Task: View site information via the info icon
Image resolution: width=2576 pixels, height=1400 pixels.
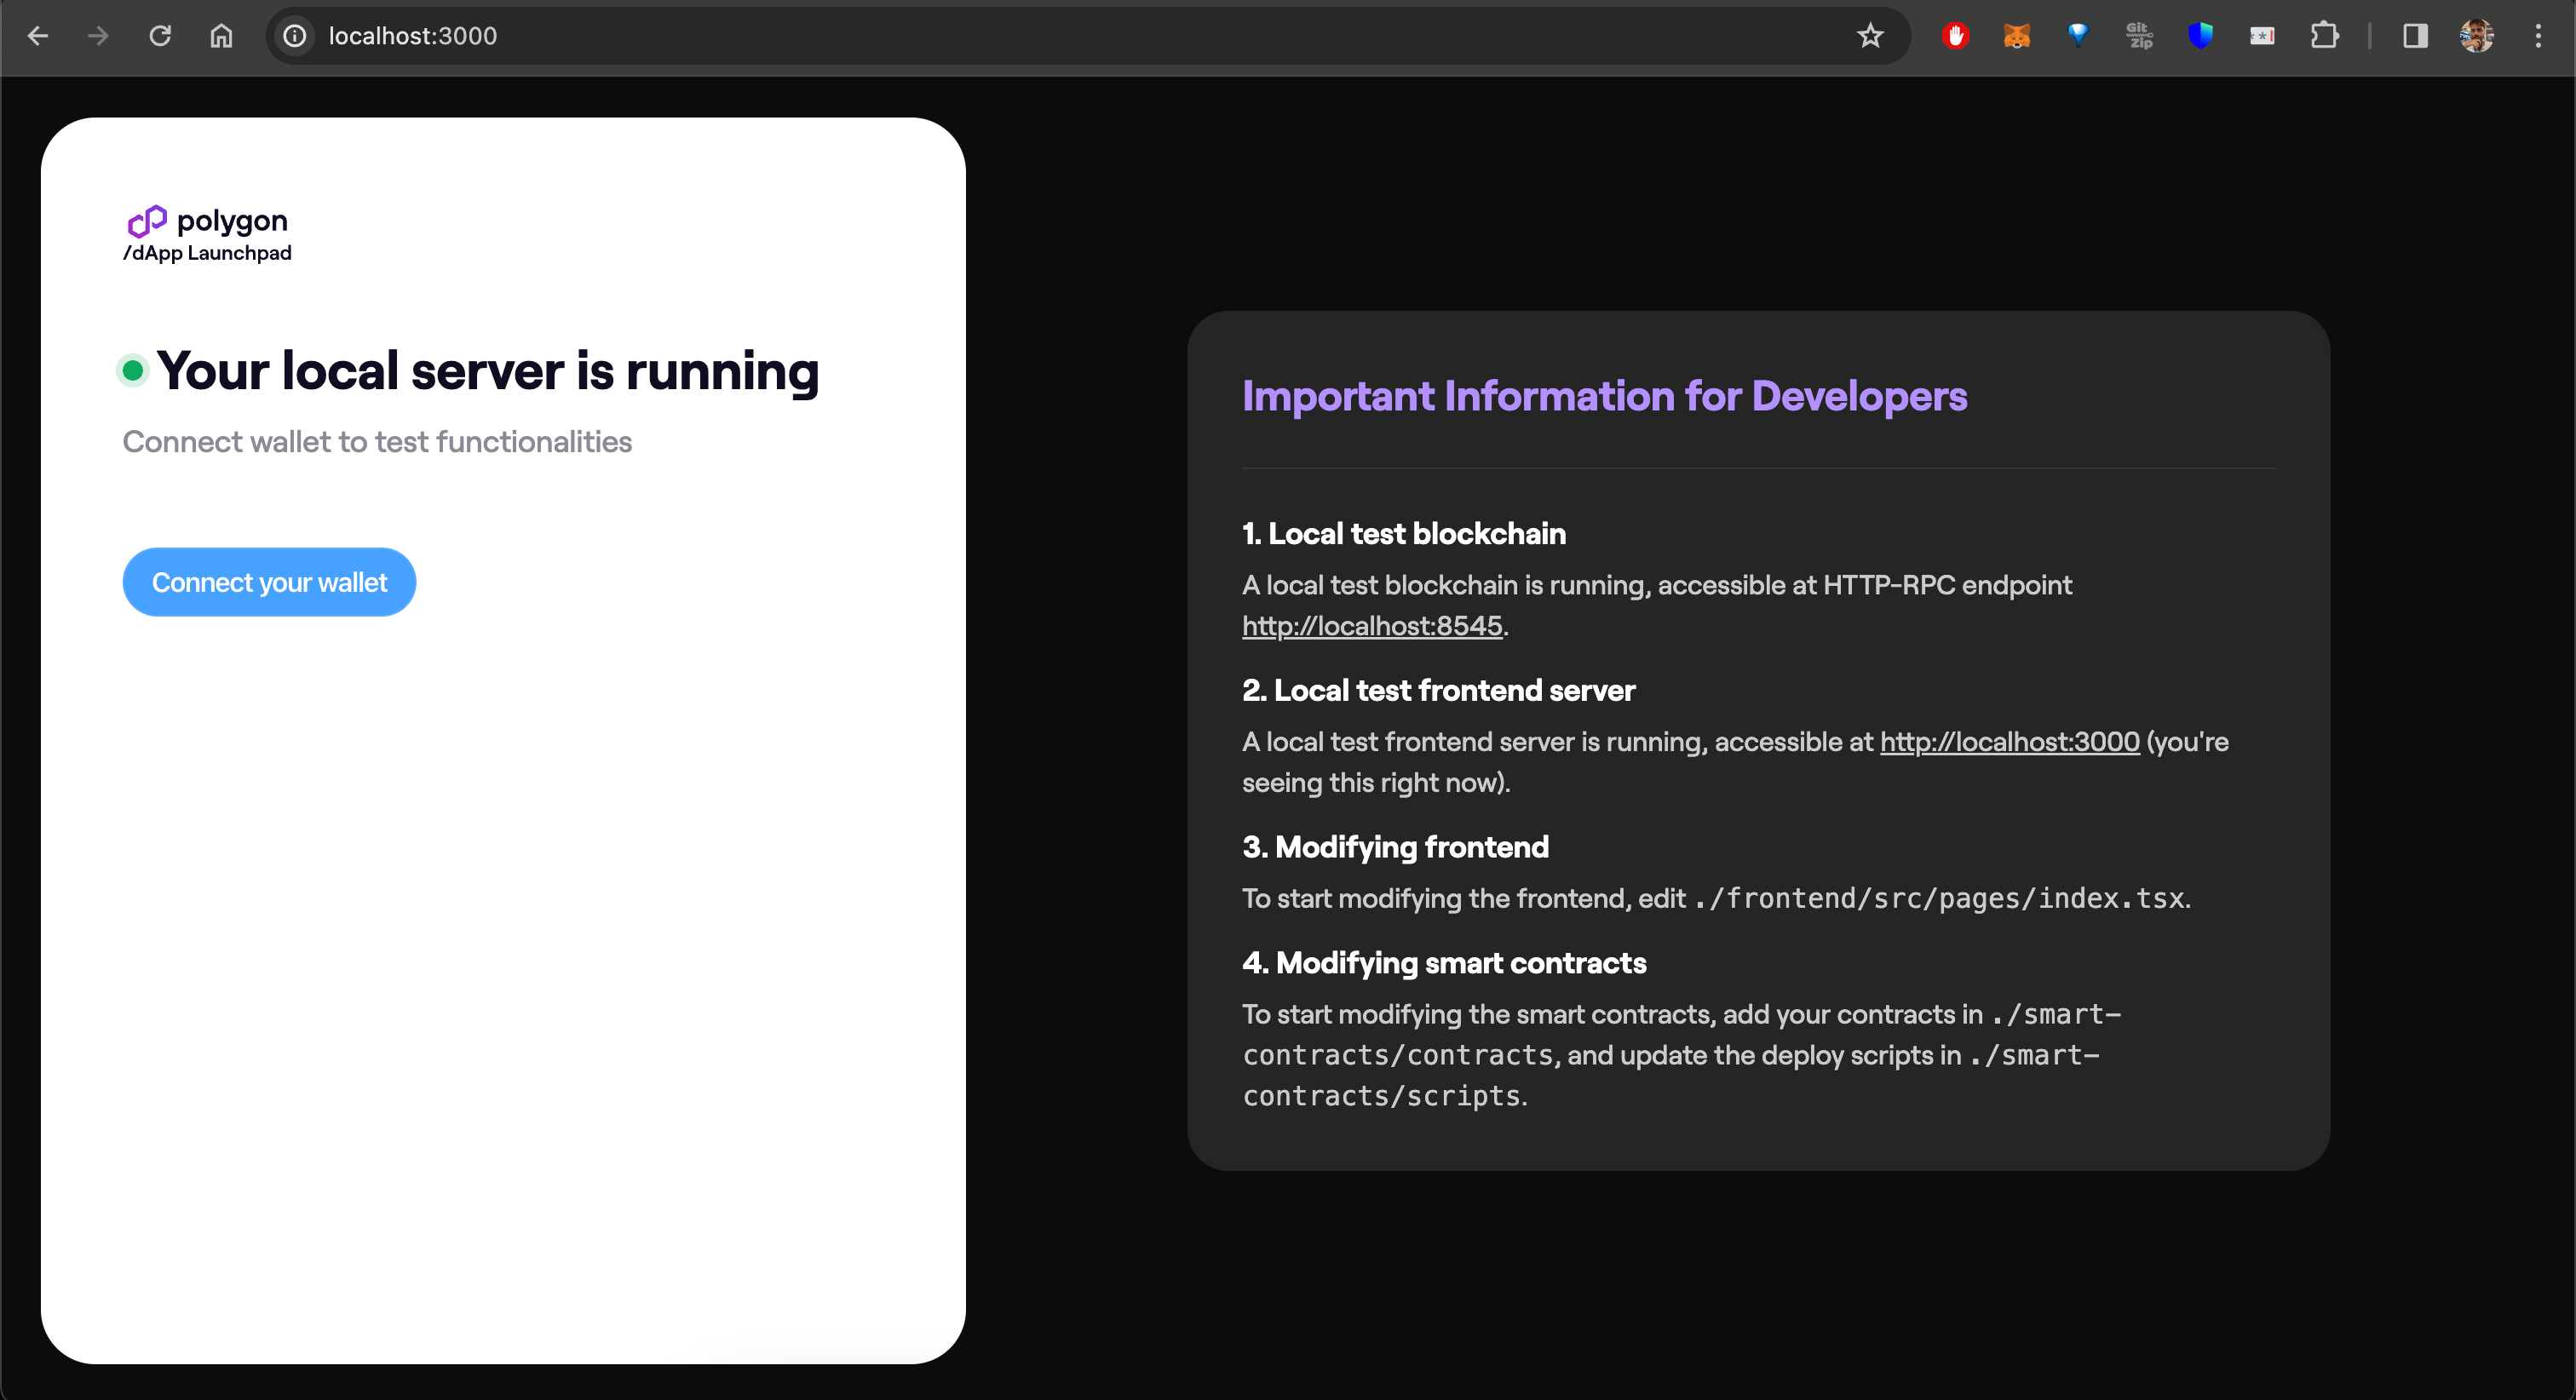Action: coord(294,36)
